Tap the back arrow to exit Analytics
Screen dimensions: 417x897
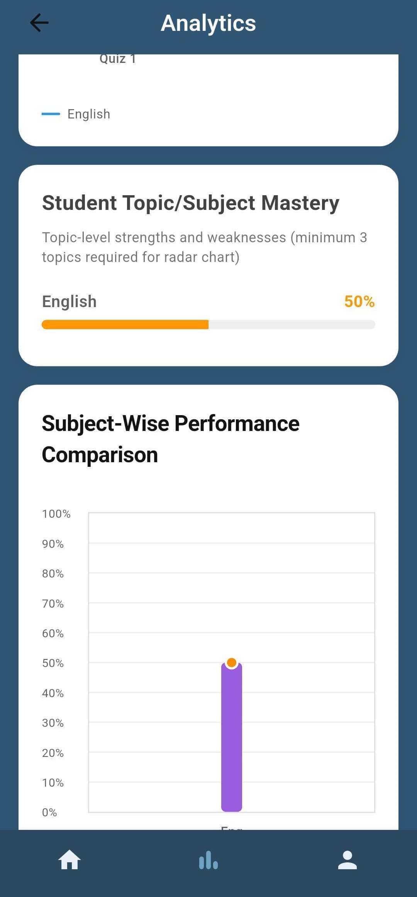click(39, 22)
